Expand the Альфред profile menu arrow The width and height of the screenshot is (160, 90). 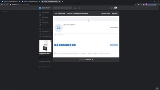[x=118, y=8]
